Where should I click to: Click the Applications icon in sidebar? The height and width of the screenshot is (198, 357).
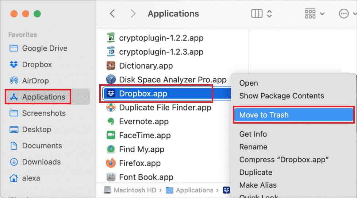[14, 97]
